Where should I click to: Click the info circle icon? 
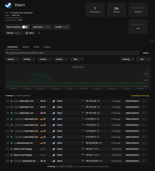click(x=39, y=33)
